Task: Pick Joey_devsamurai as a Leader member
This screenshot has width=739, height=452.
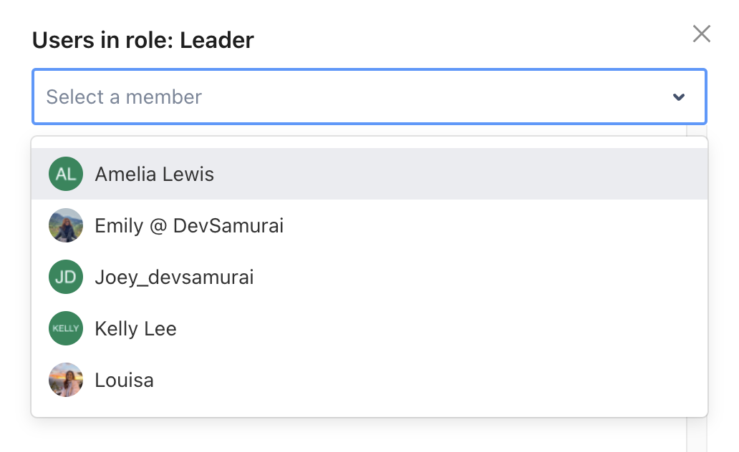Action: click(x=174, y=277)
